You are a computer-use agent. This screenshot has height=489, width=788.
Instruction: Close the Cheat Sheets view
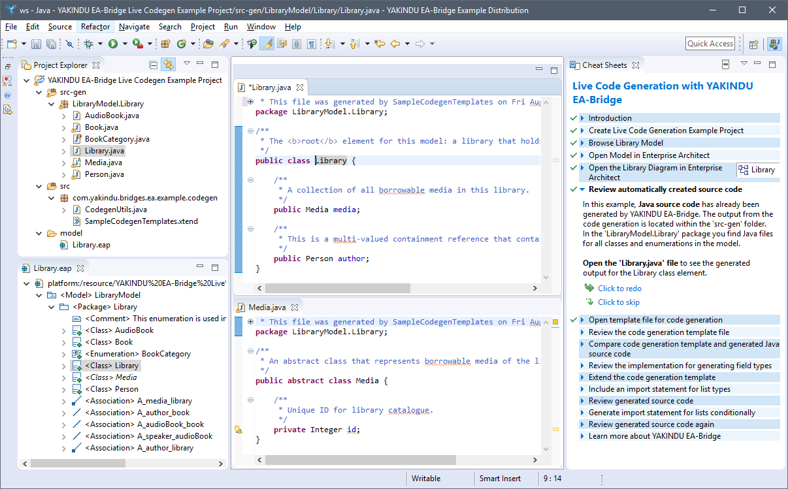[x=636, y=65]
